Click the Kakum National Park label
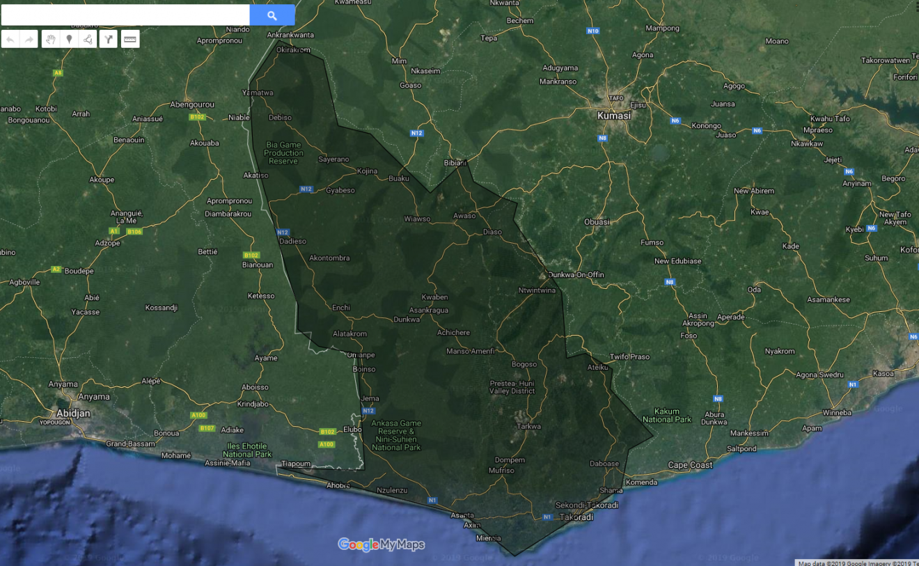This screenshot has height=566, width=919. [x=667, y=416]
